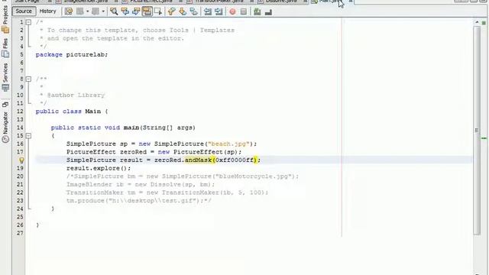Find the previous occurrence

125,11
